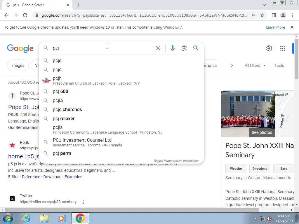Select the Chrome taskbar icon
This screenshot has height=224, width=299.
click(80, 218)
